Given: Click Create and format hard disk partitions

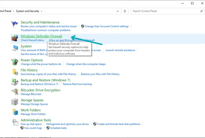Looking at the screenshot, I should coord(119,124).
